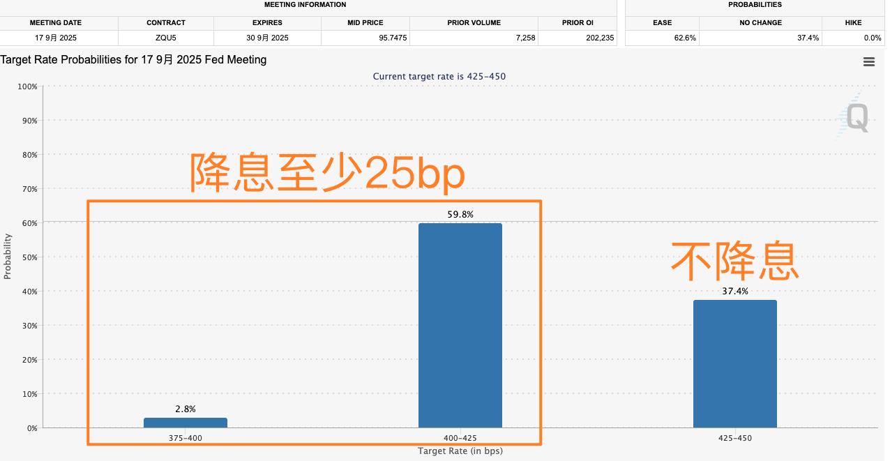Click the CONTRACT column header

click(x=165, y=22)
